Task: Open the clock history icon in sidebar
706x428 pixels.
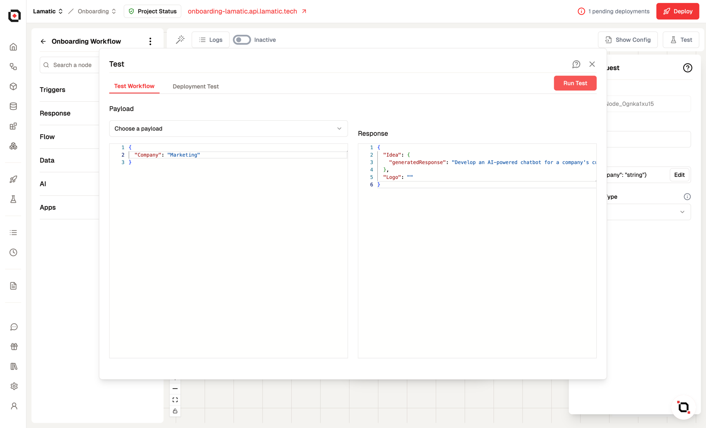Action: pos(13,252)
